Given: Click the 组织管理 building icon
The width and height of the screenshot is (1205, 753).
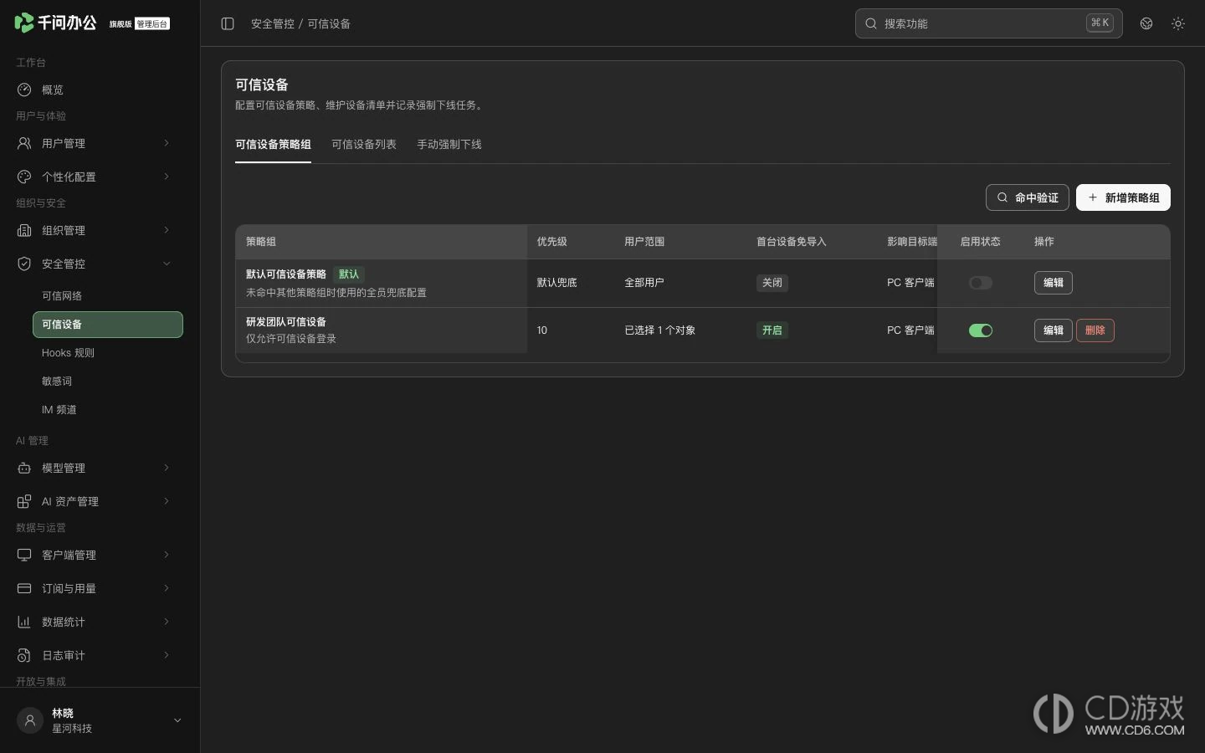Looking at the screenshot, I should (x=24, y=230).
